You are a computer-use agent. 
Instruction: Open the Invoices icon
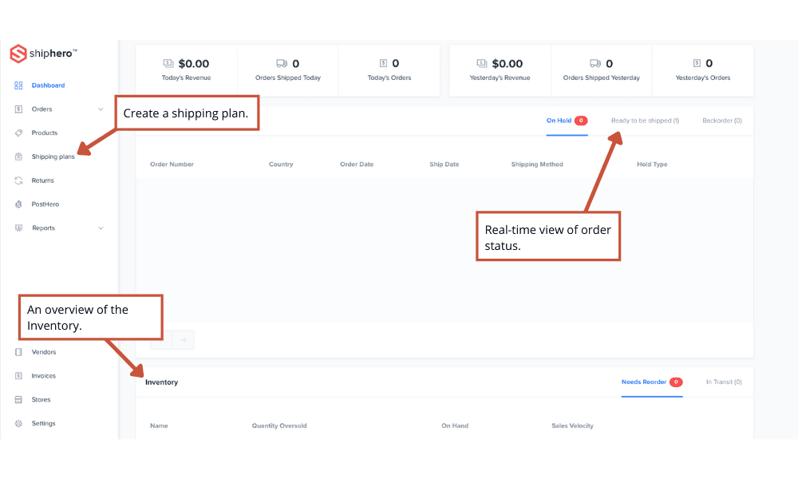18,376
